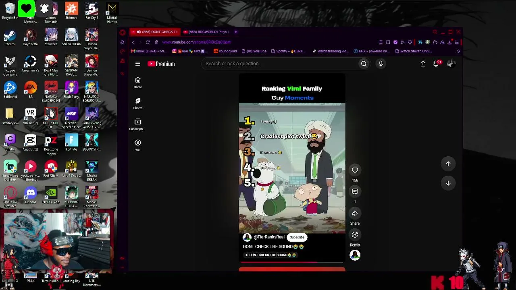
Task: Open the Watch Steven Univ bookmark
Action: [x=414, y=51]
